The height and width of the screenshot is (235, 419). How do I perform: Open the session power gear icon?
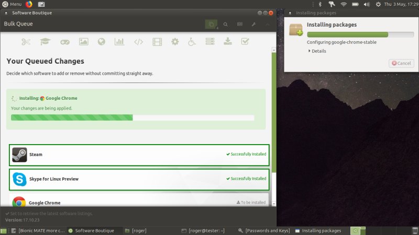click(378, 4)
